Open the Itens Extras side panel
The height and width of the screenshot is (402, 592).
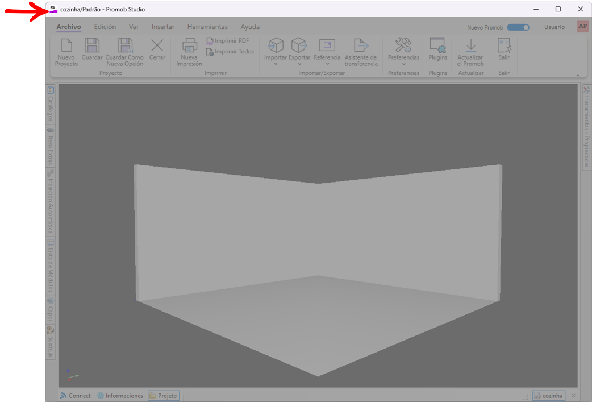(x=51, y=147)
